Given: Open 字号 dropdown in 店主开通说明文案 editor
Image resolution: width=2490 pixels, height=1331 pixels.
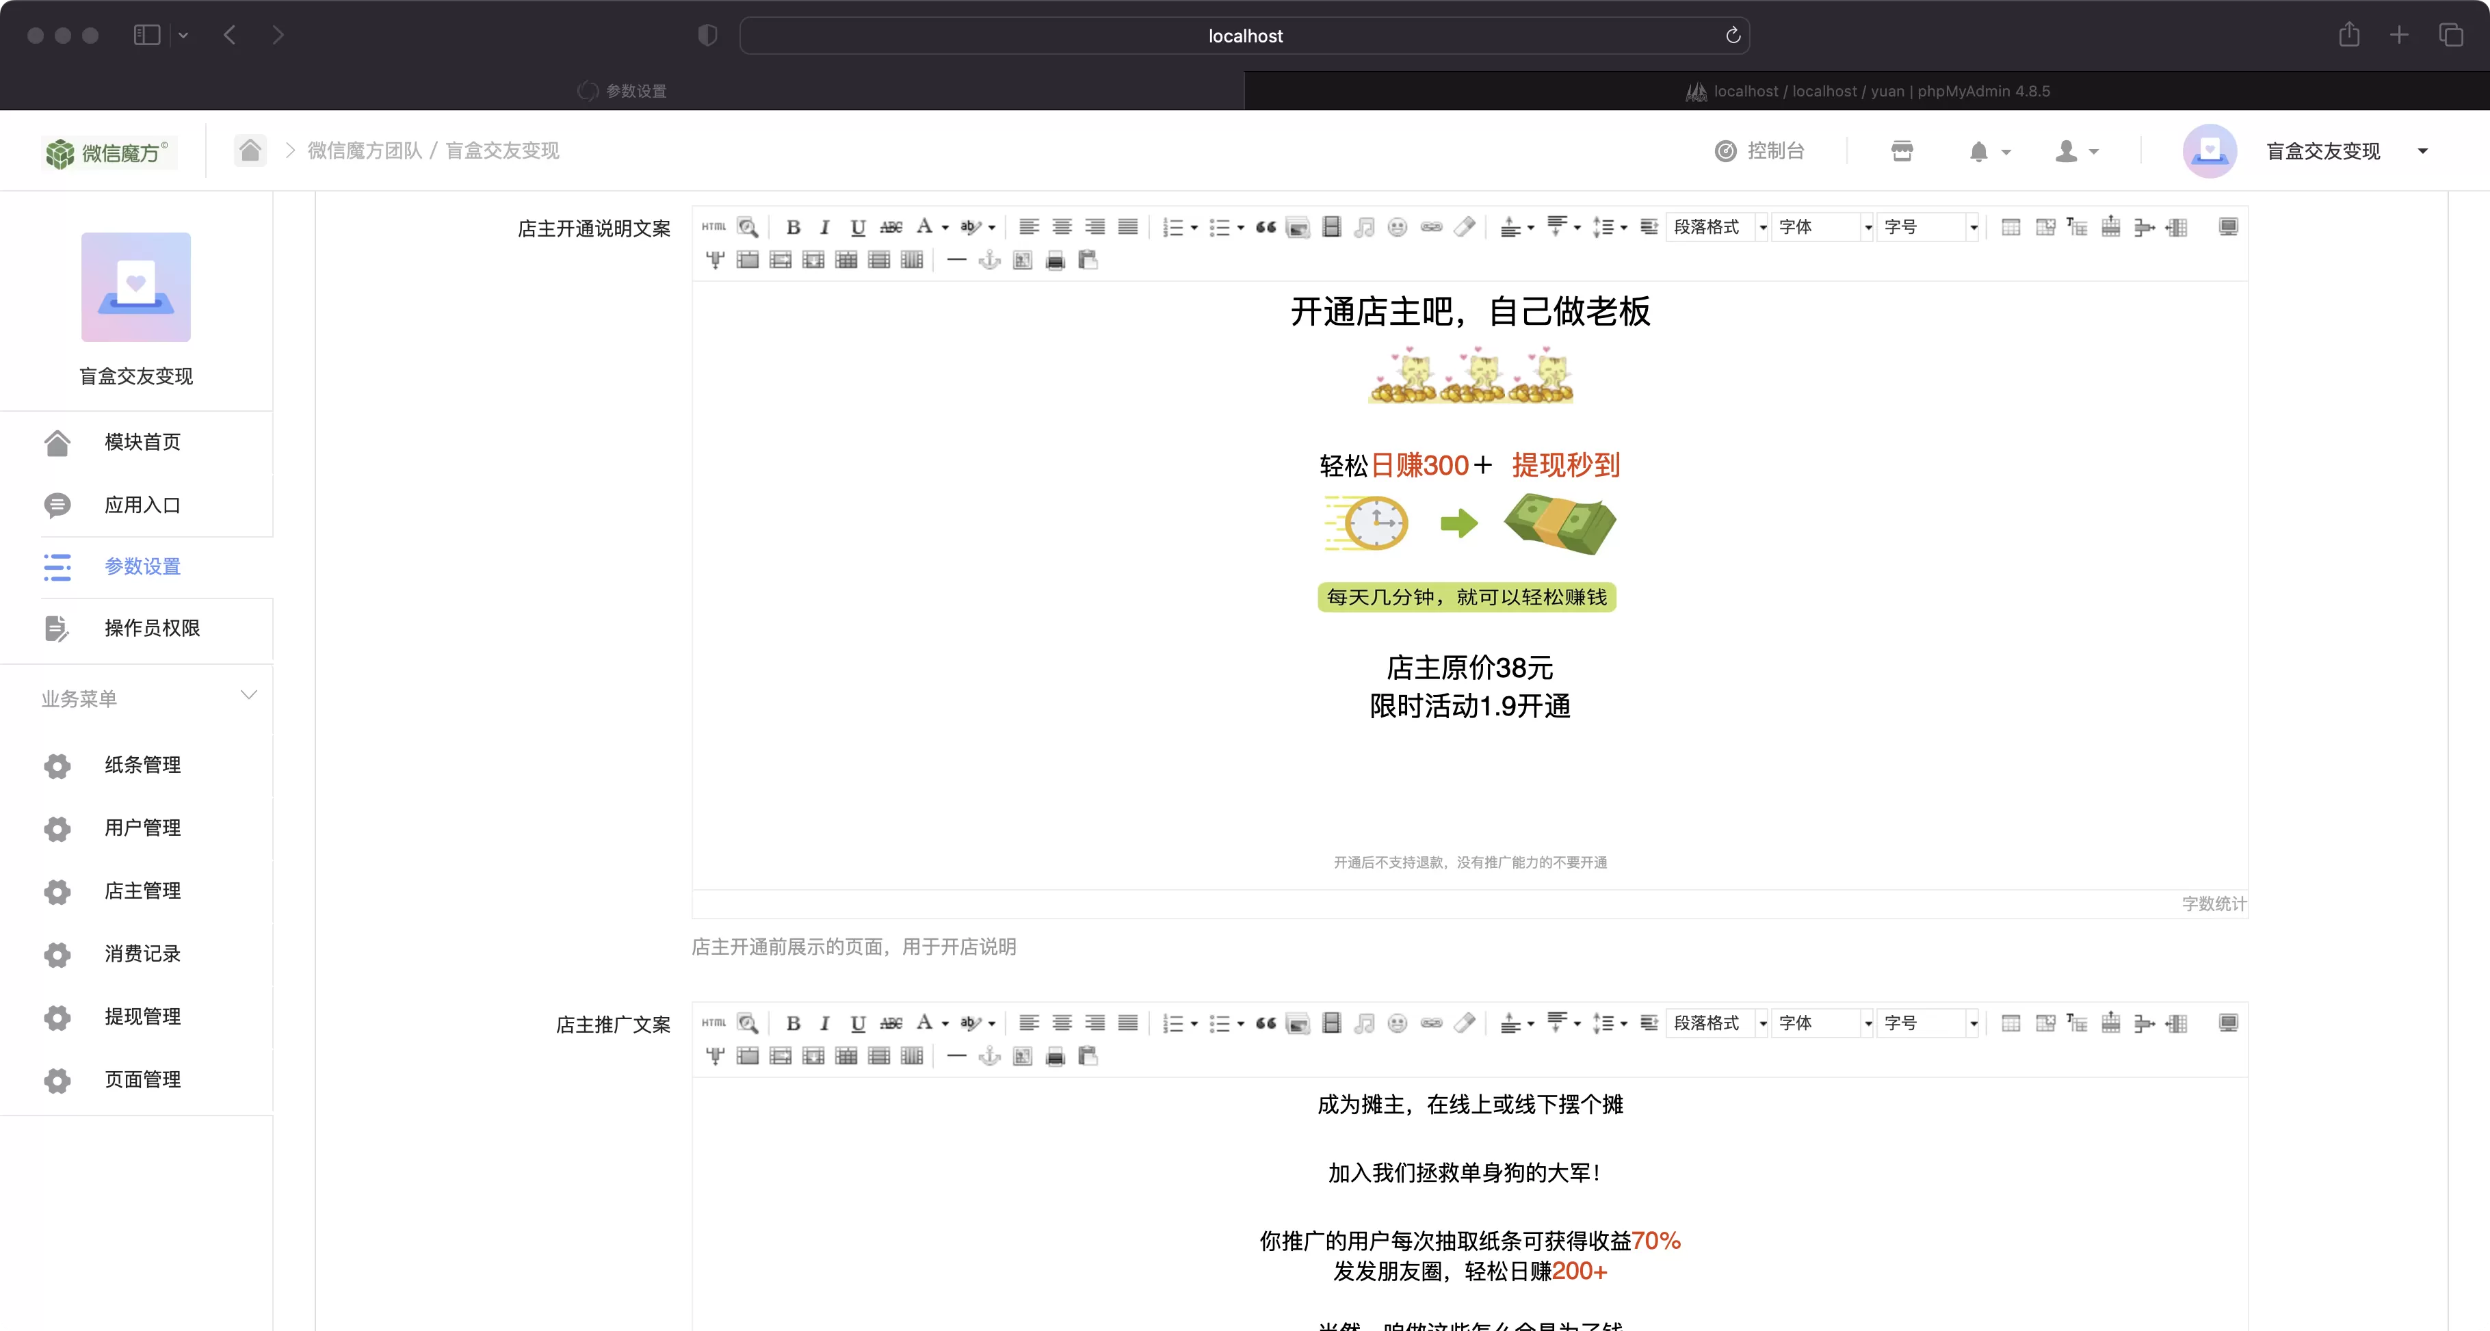Looking at the screenshot, I should coord(1928,227).
